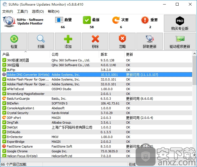Image resolution: width=197 pixels, height=167 pixels.
Task: Click the orange arrow 次要 icon
Action: [x=116, y=20]
